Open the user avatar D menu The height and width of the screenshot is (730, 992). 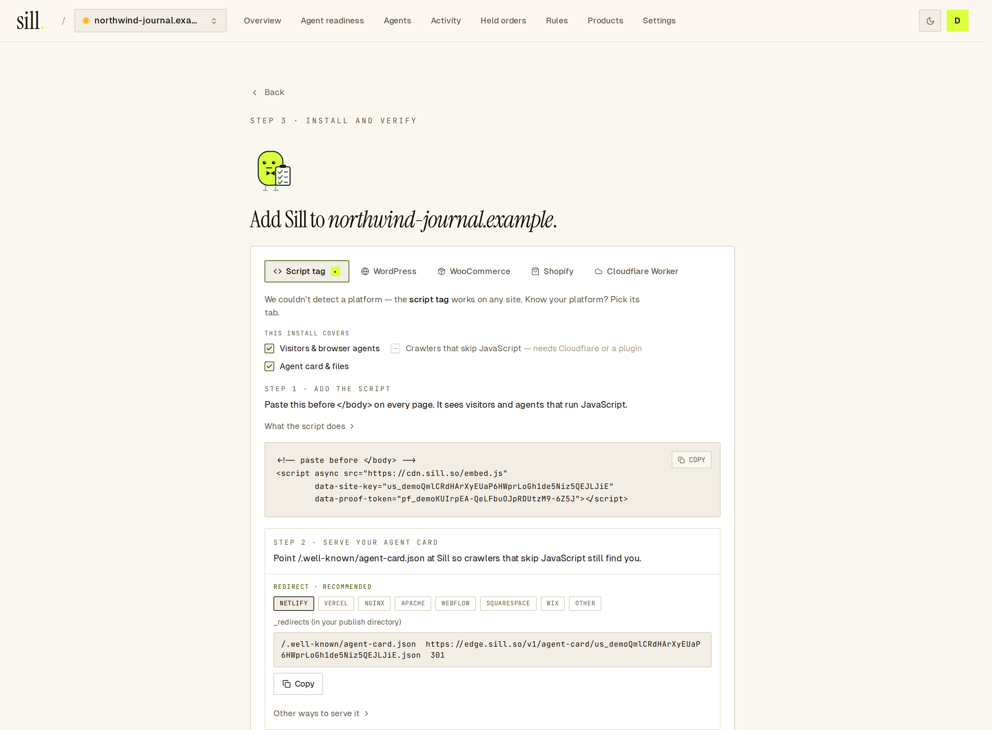(957, 21)
